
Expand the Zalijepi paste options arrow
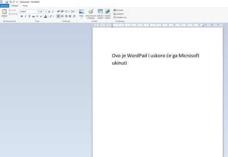pyautogui.click(x=4, y=18)
